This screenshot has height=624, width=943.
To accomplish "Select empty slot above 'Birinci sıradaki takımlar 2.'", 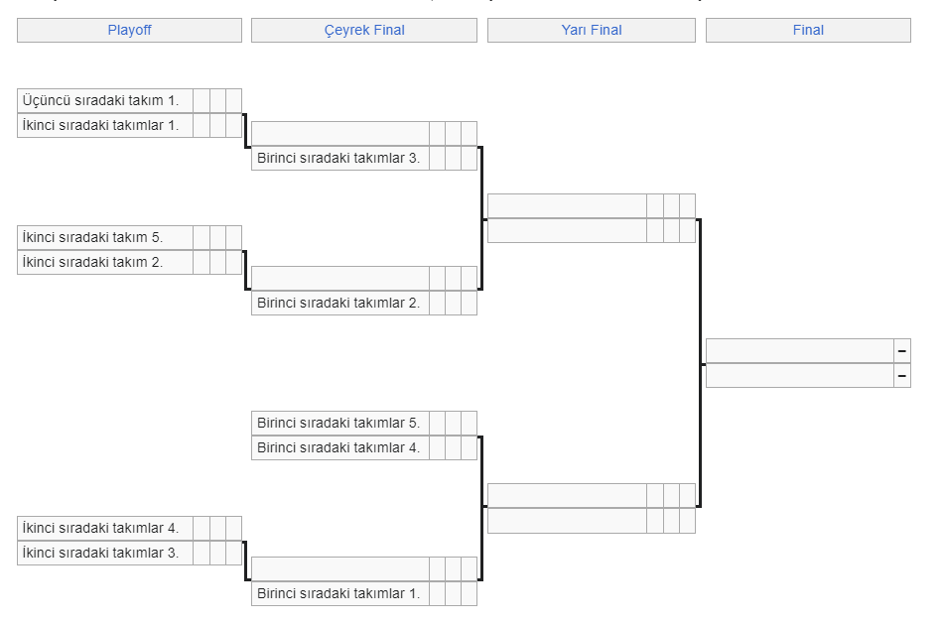I will 340,278.
